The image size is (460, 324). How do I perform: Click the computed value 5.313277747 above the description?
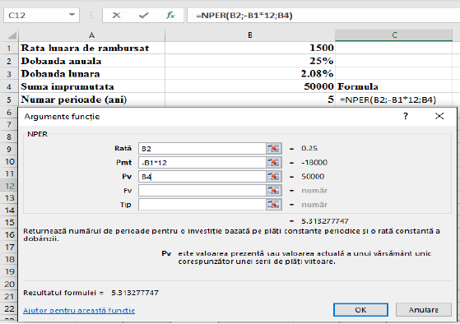[x=325, y=221]
